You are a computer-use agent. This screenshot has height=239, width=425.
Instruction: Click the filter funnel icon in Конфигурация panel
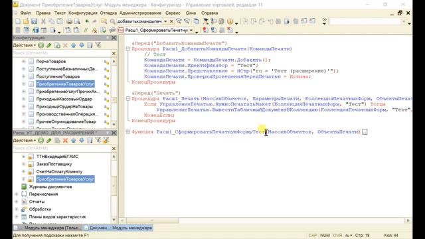(x=98, y=45)
